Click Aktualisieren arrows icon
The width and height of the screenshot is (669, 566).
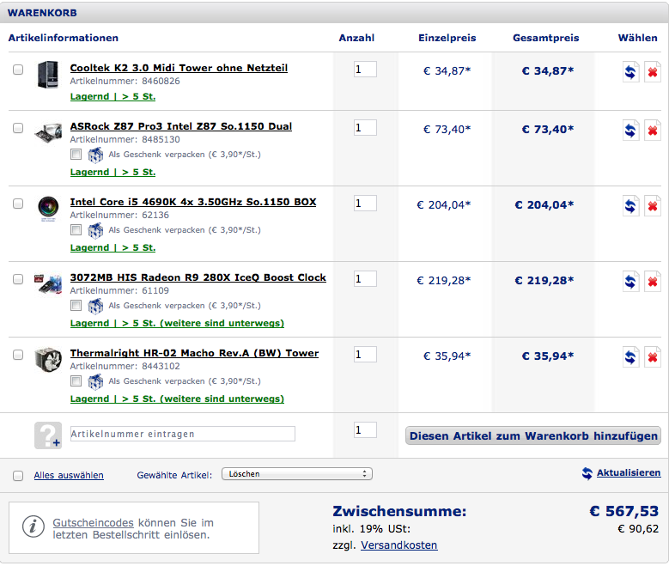[587, 473]
